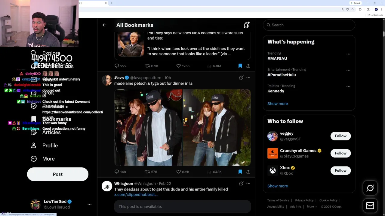Screen dimensions: 385x216
Task: Click Show more under What's happening
Action: (x=278, y=104)
